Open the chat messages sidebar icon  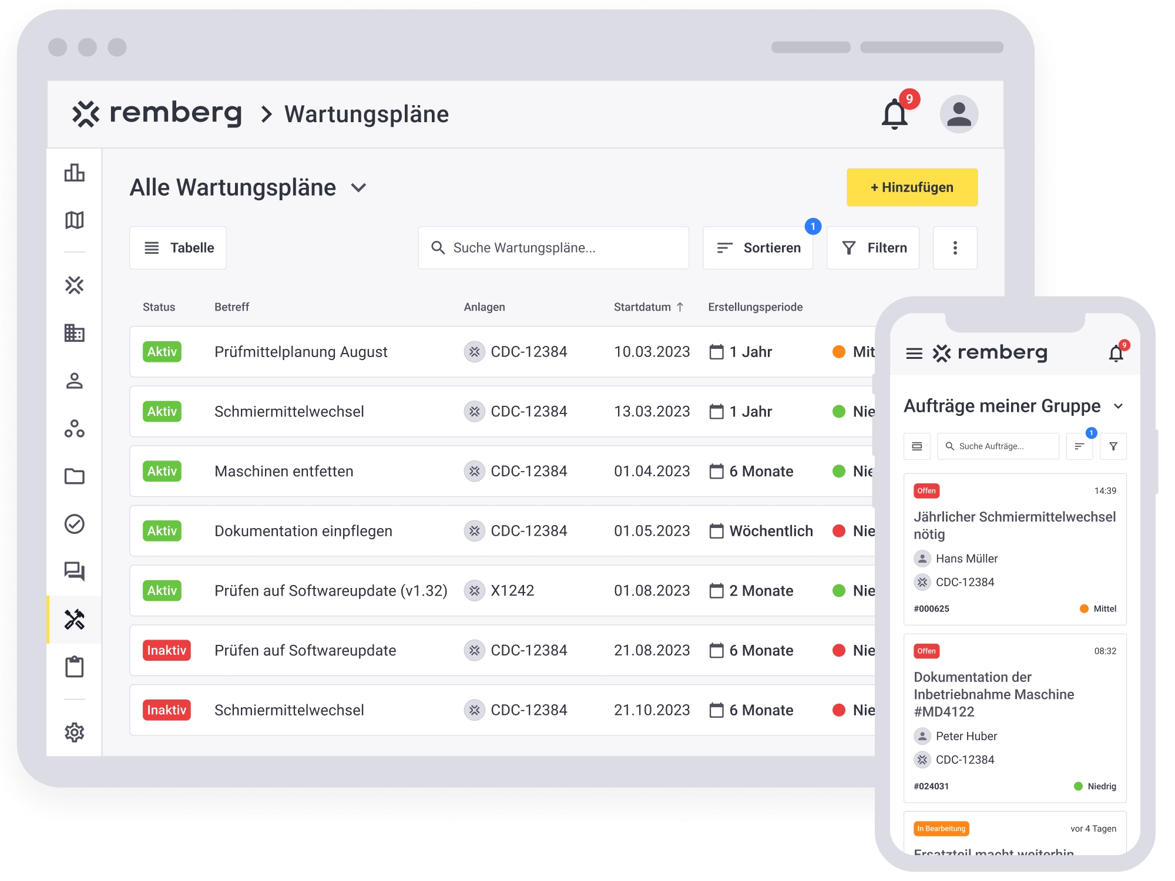tap(74, 571)
